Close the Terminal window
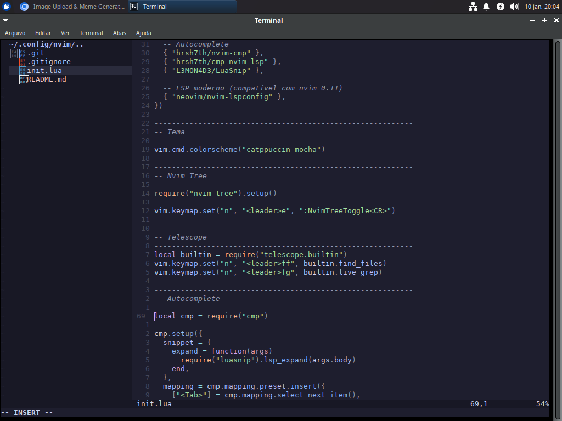Viewport: 562px width, 421px height. [x=557, y=20]
